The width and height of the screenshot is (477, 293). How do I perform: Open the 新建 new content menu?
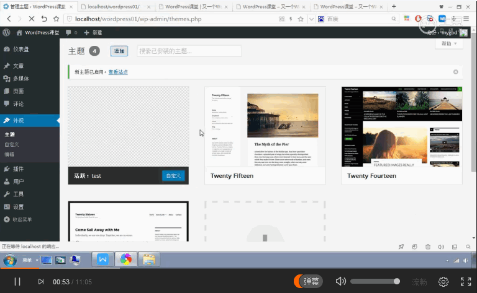93,32
